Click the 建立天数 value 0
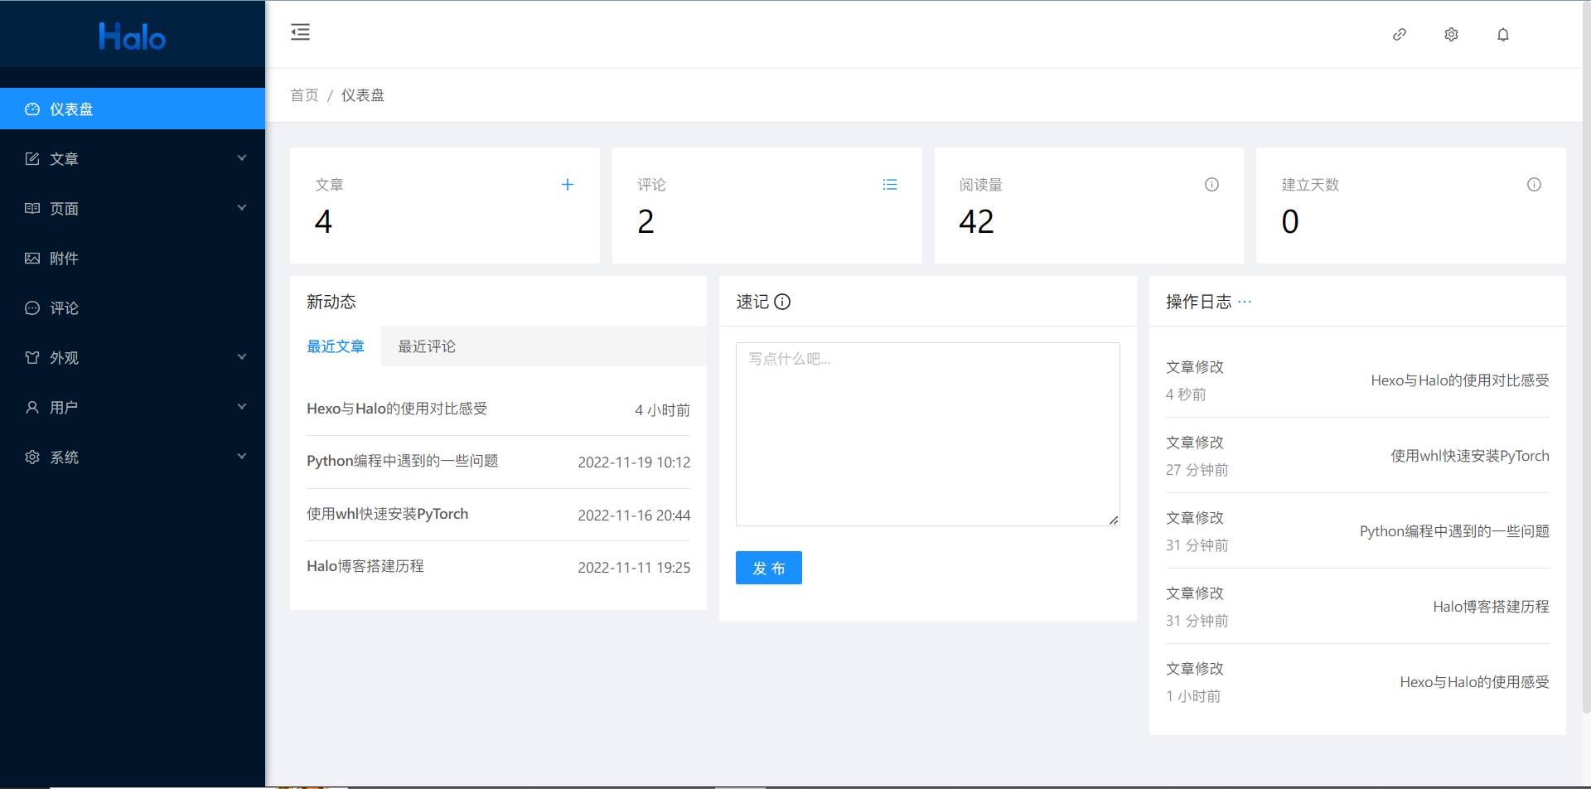This screenshot has width=1591, height=789. [1290, 222]
